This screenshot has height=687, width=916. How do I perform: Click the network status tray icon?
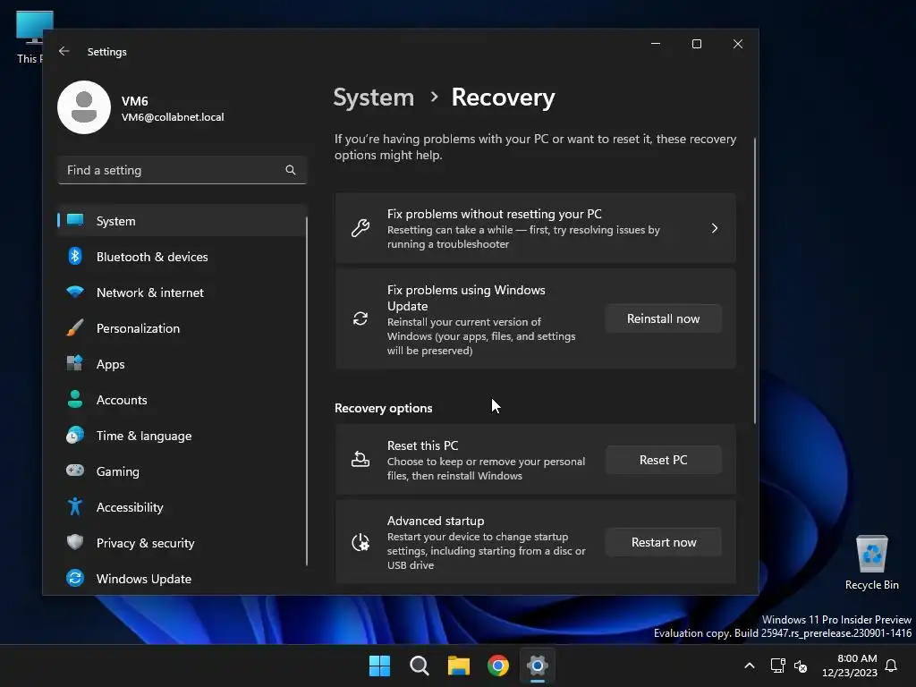coord(777,666)
